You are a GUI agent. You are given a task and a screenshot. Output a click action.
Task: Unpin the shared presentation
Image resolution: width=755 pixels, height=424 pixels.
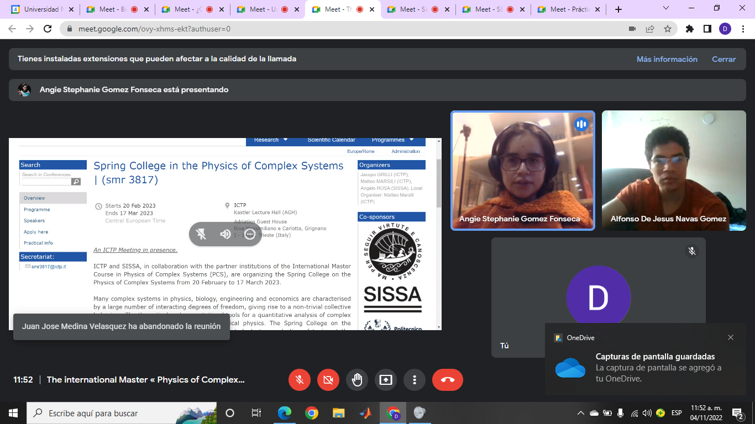tap(201, 234)
